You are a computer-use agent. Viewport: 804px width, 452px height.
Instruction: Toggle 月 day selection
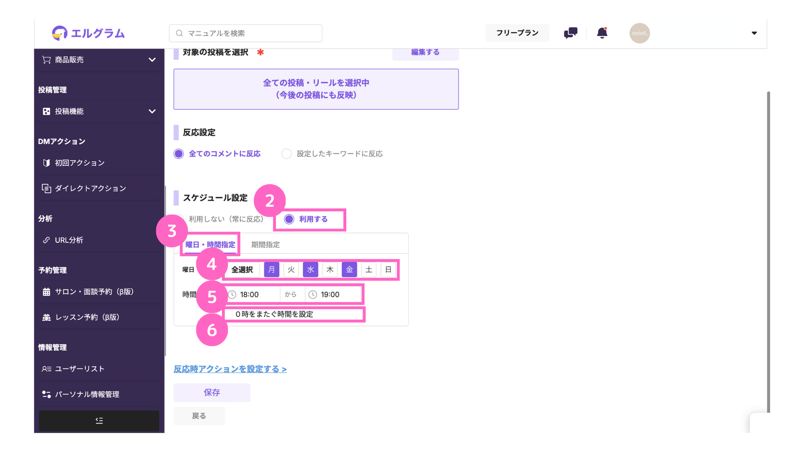271,270
